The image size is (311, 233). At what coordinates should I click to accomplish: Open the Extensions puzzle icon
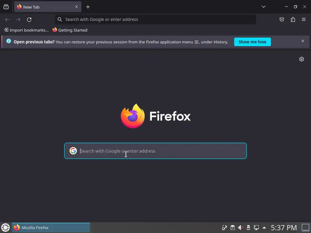point(293,19)
